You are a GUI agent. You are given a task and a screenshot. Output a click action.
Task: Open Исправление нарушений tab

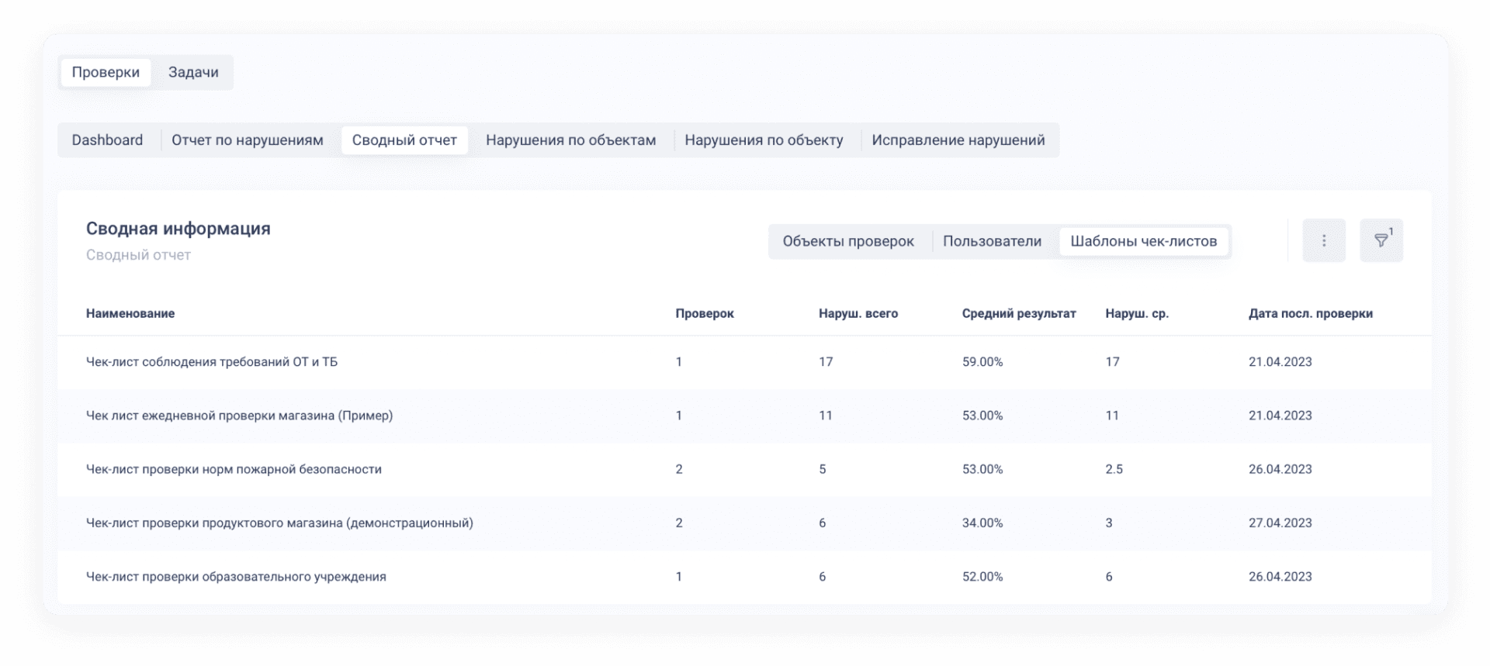click(x=958, y=140)
